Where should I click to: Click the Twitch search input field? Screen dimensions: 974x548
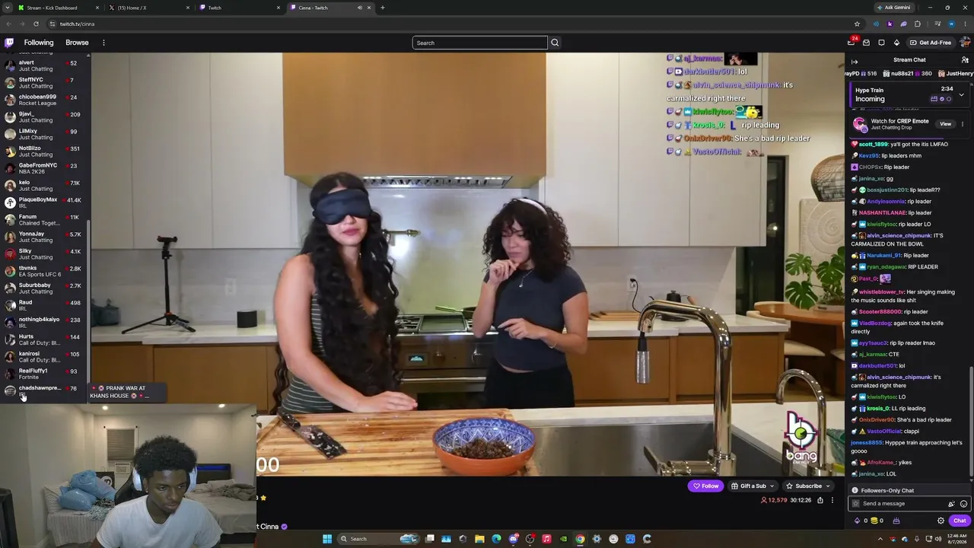click(x=479, y=43)
